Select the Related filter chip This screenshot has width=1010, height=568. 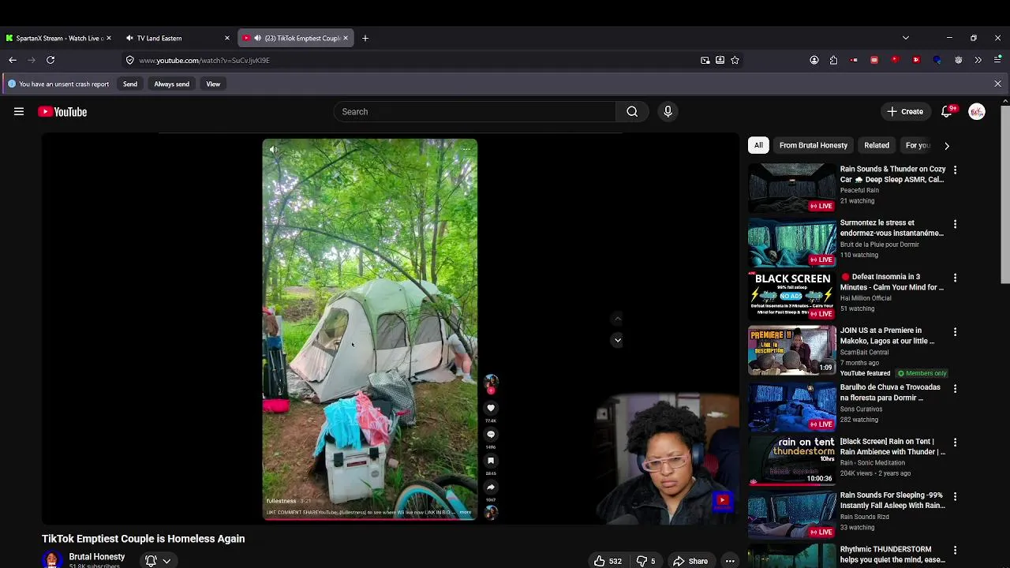(877, 145)
